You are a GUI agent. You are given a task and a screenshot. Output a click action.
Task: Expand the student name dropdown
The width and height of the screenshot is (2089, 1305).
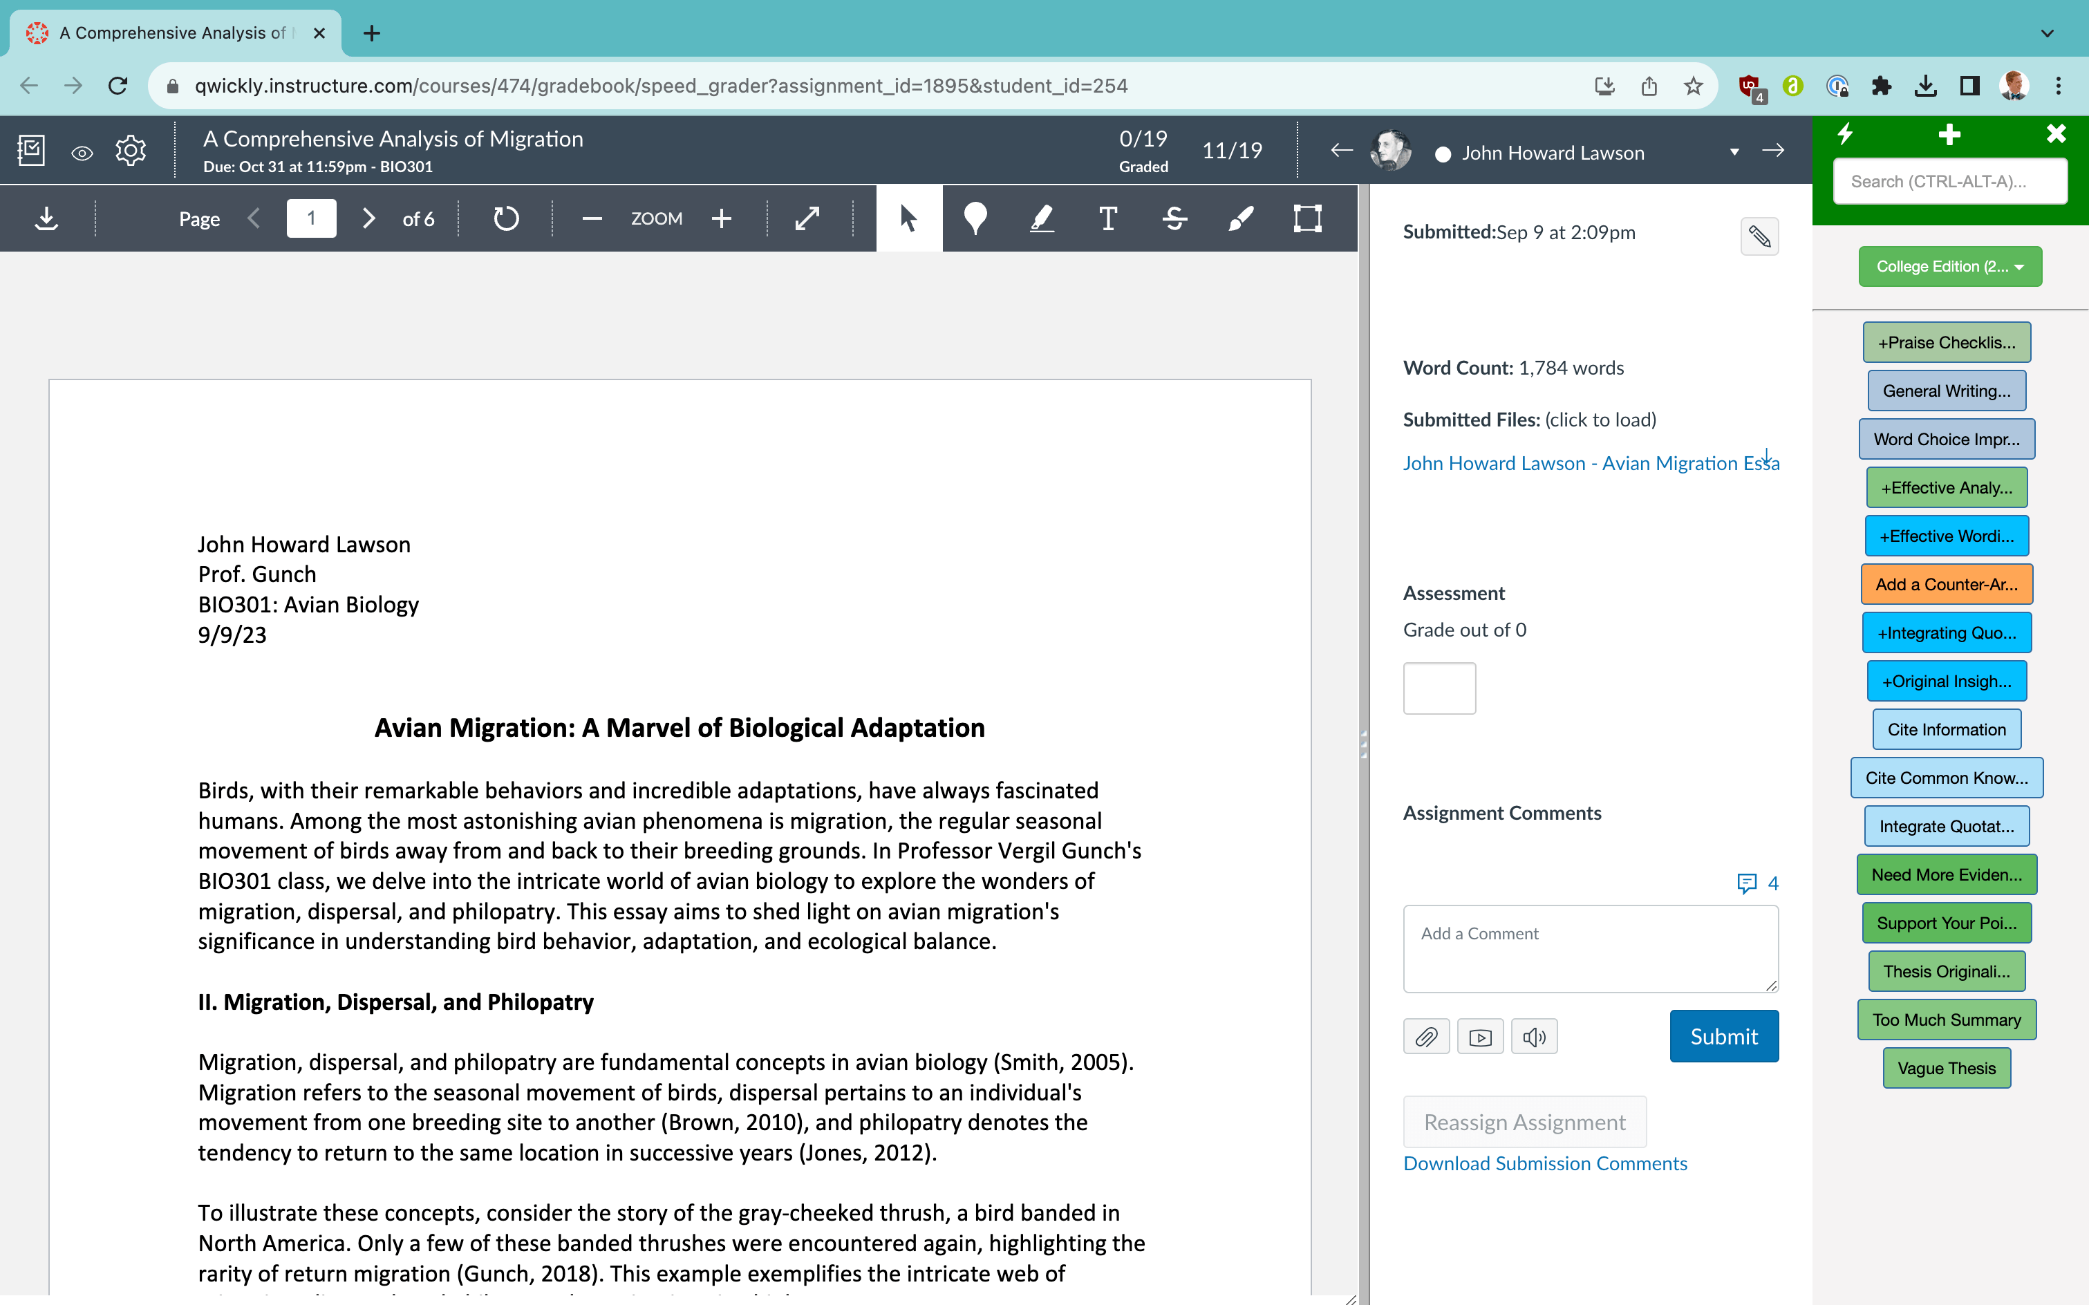[x=1734, y=152]
